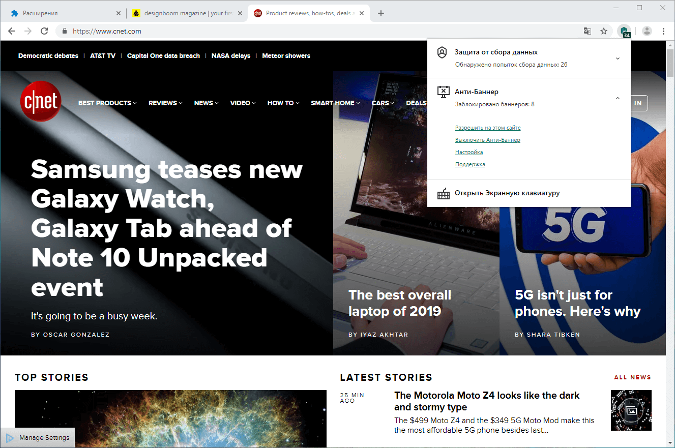This screenshot has height=448, width=675.
Task: Read the Samsung teases new Galaxy Watch story
Action: [x=167, y=228]
